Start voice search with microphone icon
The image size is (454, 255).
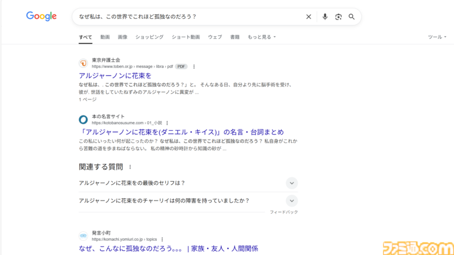(325, 17)
